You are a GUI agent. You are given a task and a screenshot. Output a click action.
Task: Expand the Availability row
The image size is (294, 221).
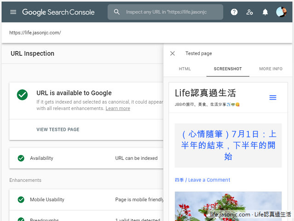[x=86, y=158]
